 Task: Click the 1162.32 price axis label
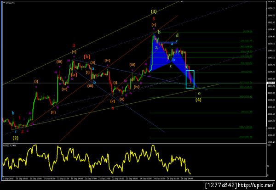pos(271,22)
